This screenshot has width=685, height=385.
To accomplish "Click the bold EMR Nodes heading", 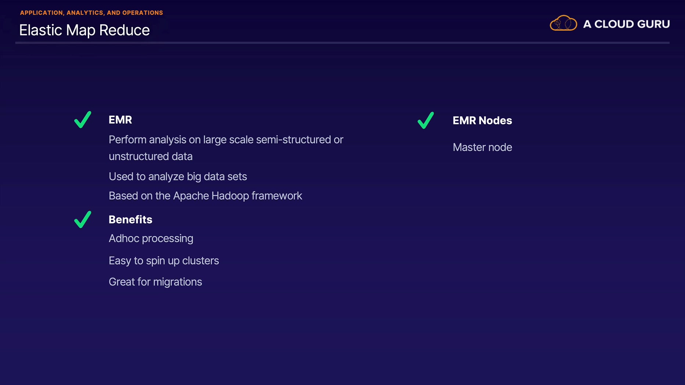I will pyautogui.click(x=482, y=121).
